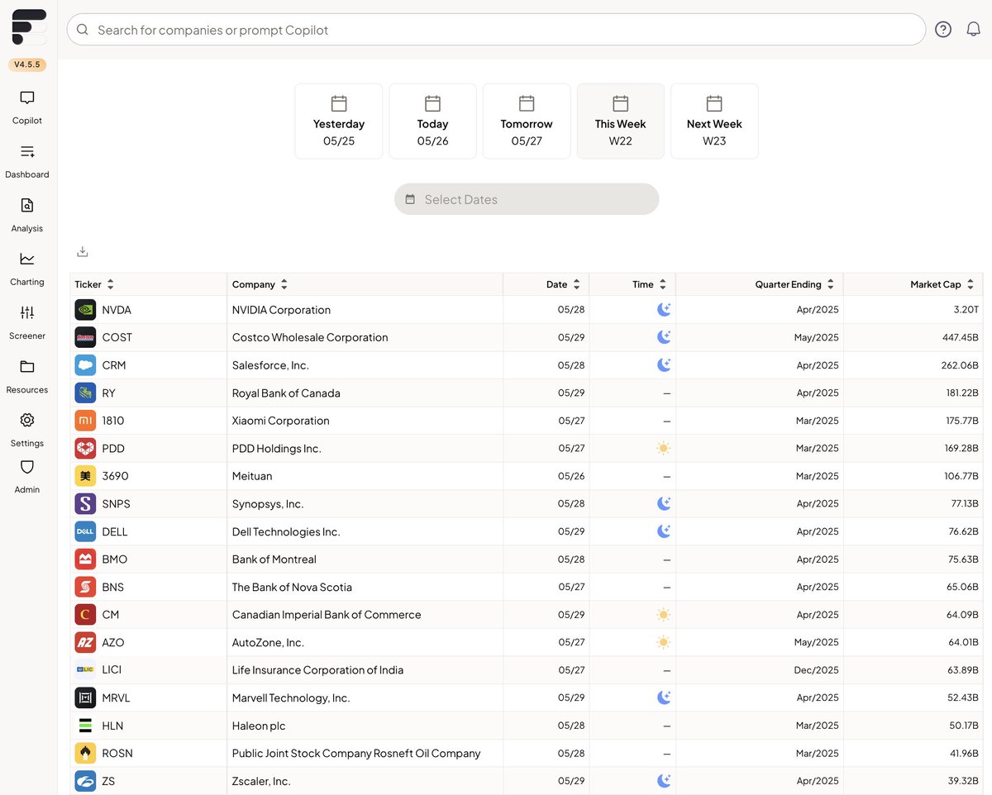992x795 pixels.
Task: Click the after-market moon icon for NVDA
Action: pos(664,310)
